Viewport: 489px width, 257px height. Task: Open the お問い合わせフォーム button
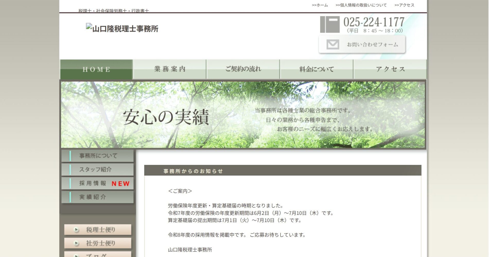click(x=362, y=44)
